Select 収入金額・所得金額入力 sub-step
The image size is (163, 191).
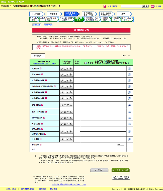(66, 19)
